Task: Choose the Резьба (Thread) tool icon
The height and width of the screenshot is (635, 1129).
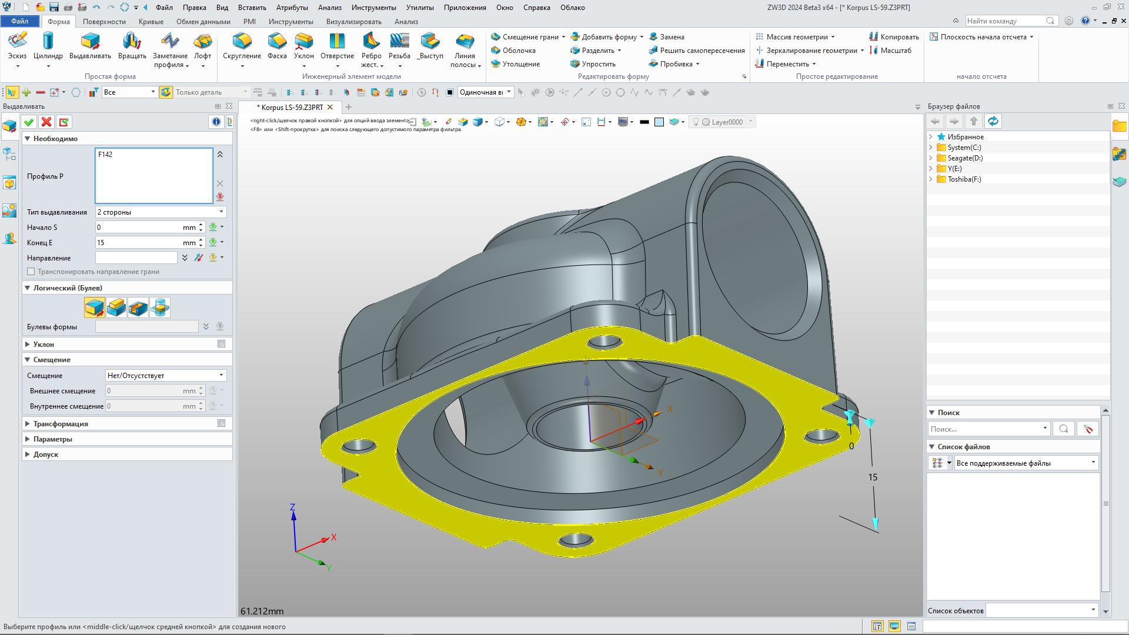Action: pos(399,41)
